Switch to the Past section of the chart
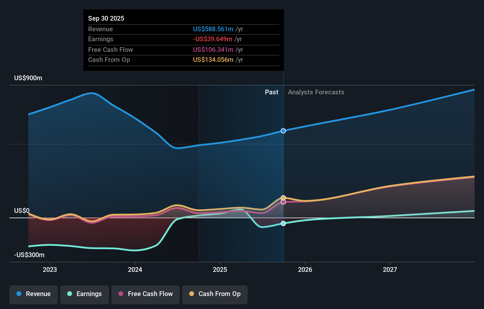Image resolution: width=484 pixels, height=309 pixels. pyautogui.click(x=271, y=92)
